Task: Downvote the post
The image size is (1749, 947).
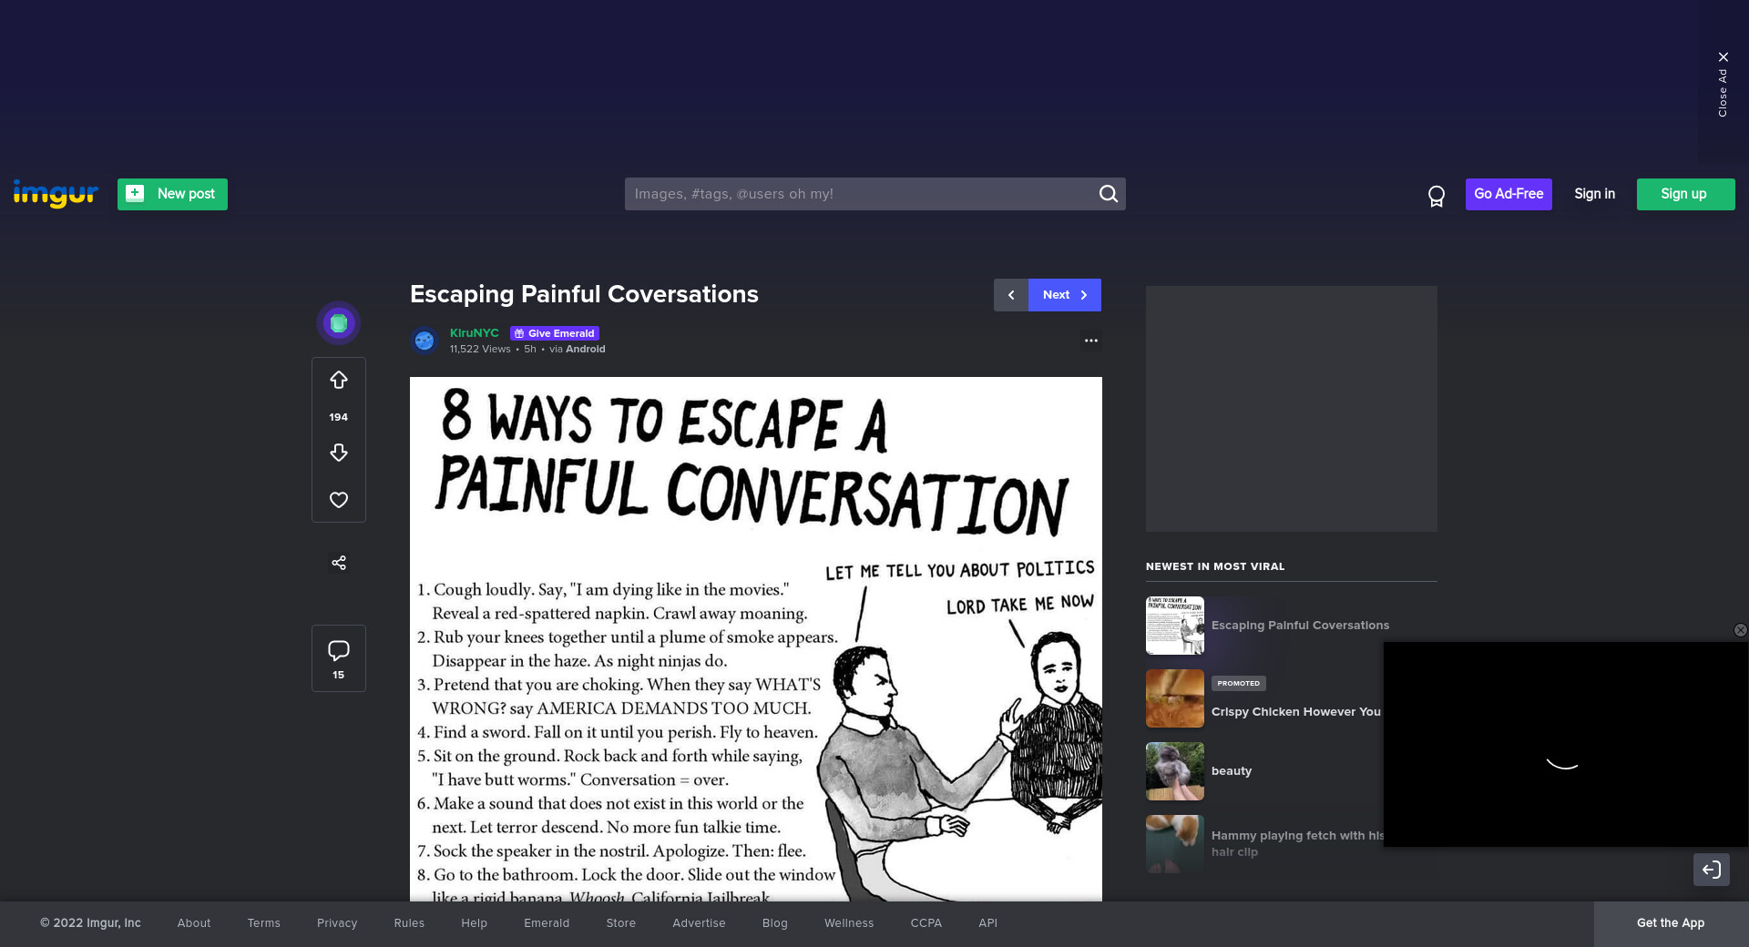Action: [339, 453]
